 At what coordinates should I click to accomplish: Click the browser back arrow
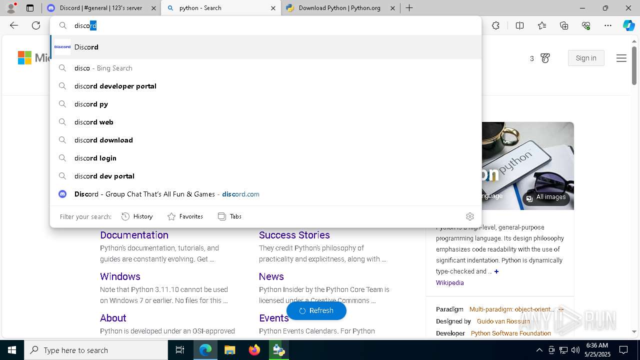coord(14,25)
